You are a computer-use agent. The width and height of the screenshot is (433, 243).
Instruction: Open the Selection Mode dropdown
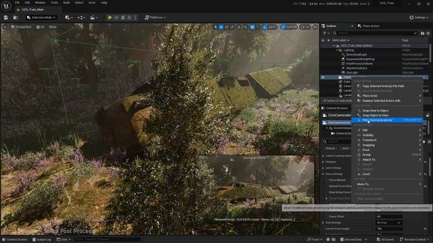coord(41,18)
